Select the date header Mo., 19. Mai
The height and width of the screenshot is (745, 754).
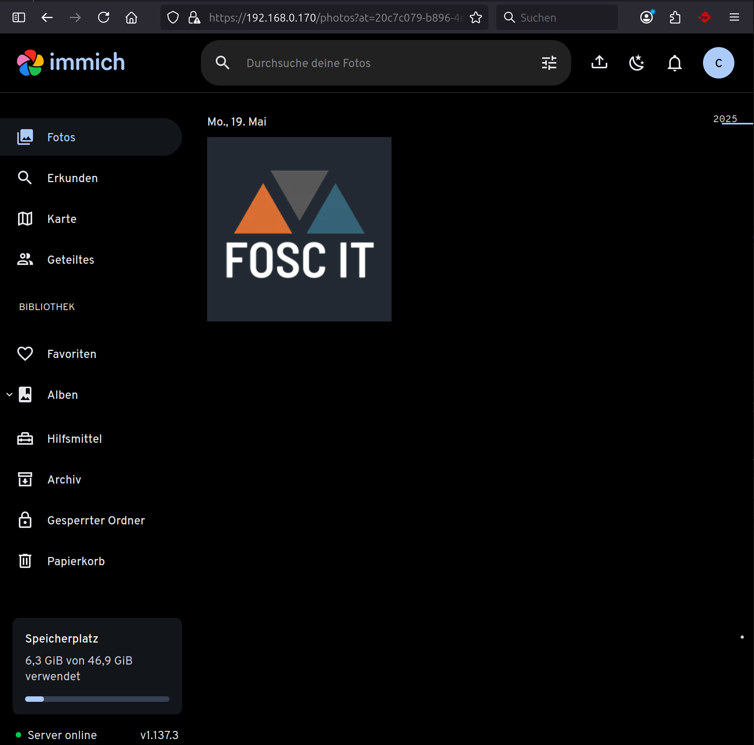(237, 122)
